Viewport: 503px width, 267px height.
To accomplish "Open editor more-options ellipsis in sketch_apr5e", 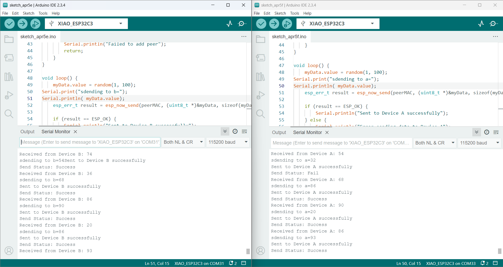I will 244,37.
